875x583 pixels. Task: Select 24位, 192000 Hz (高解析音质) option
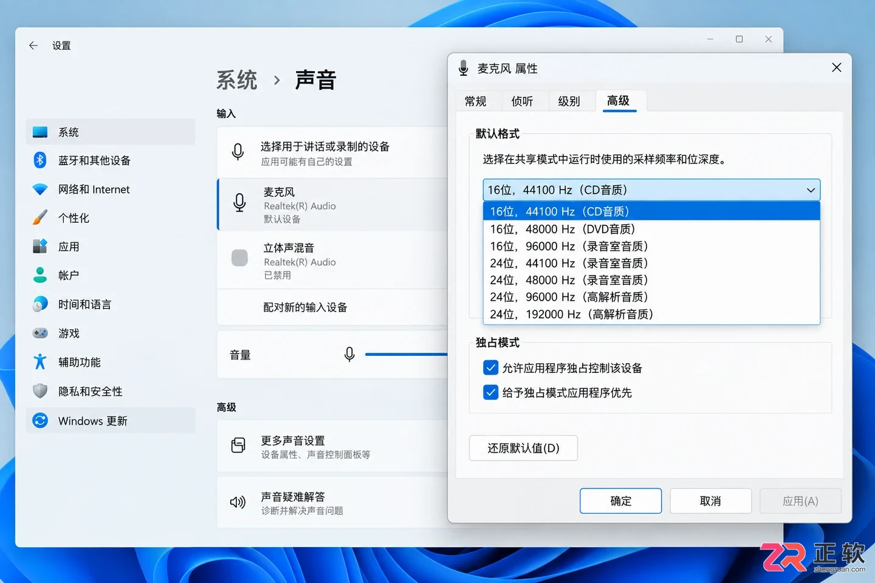coord(651,314)
